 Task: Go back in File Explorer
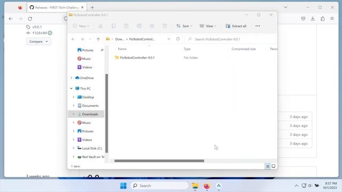(x=73, y=39)
